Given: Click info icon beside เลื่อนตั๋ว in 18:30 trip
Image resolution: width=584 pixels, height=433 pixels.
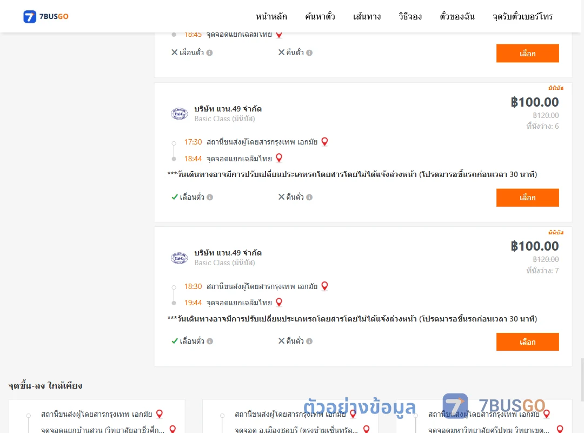Looking at the screenshot, I should [210, 341].
